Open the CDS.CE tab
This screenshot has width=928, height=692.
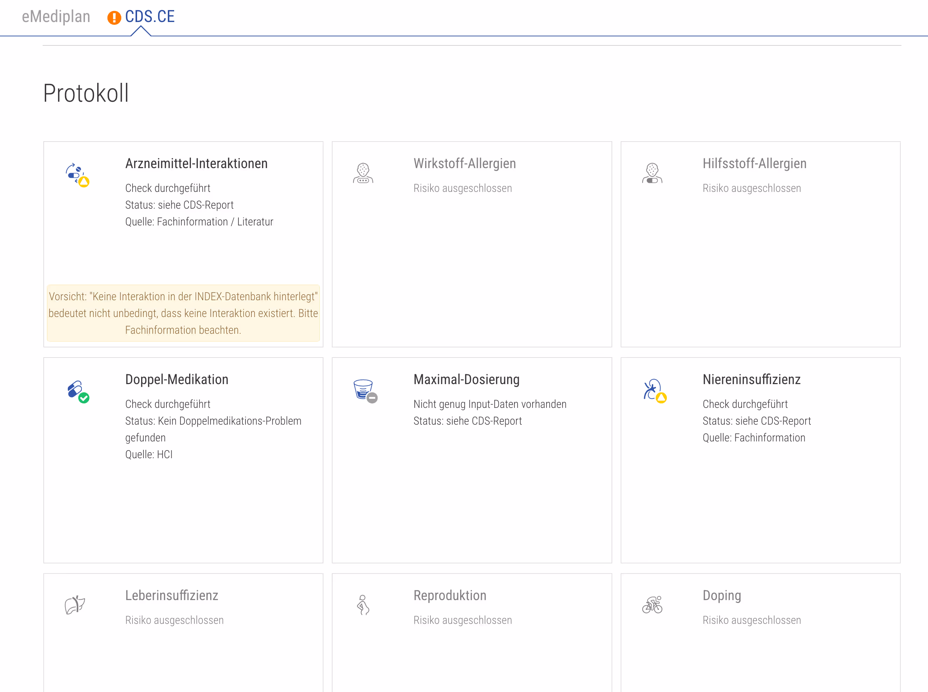150,17
